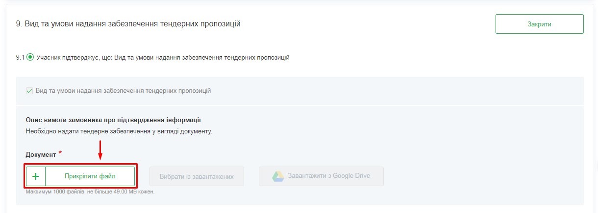Click the Учасник підтверджує radio label
Image resolution: width=598 pixels, height=213 pixels.
[163, 58]
